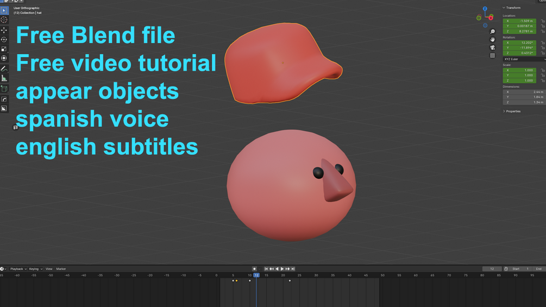The width and height of the screenshot is (546, 307).
Task: Open the XYZ Euler rotation mode dropdown
Action: pyautogui.click(x=524, y=59)
